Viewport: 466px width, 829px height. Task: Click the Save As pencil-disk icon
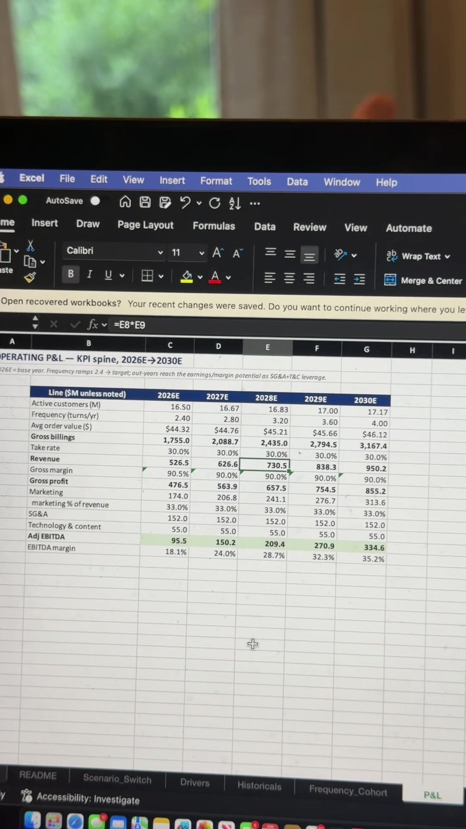[165, 203]
